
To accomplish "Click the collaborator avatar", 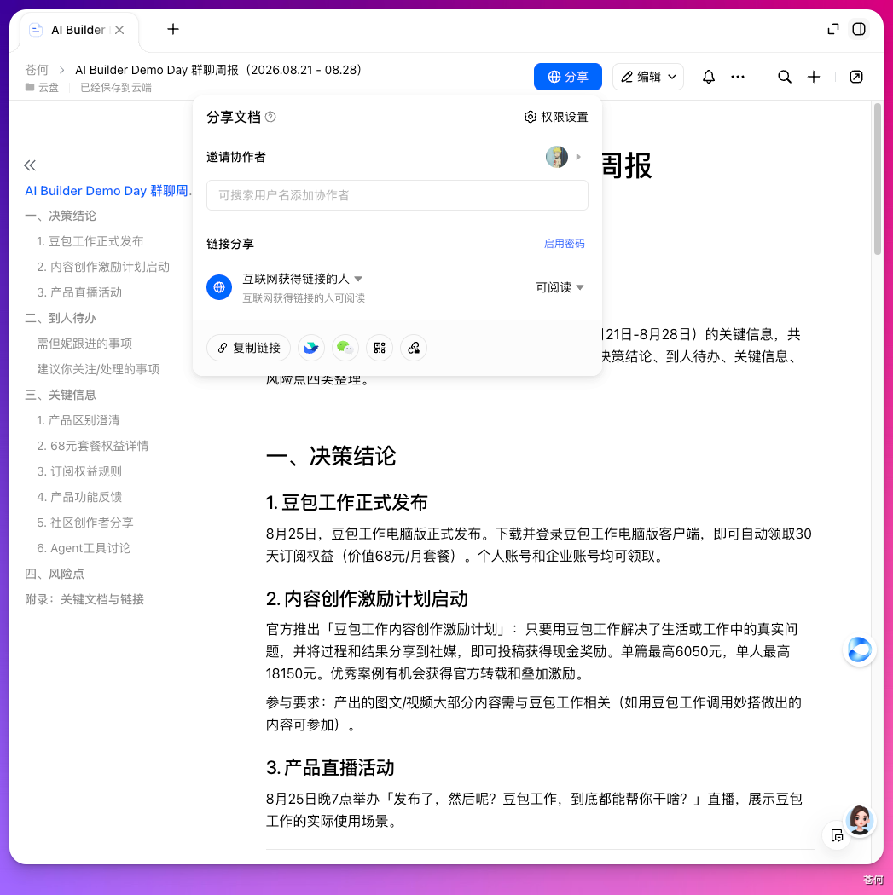I will coord(557,156).
